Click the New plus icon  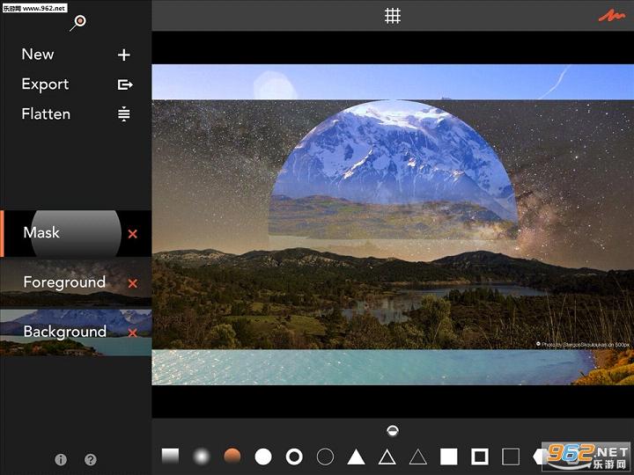point(124,55)
